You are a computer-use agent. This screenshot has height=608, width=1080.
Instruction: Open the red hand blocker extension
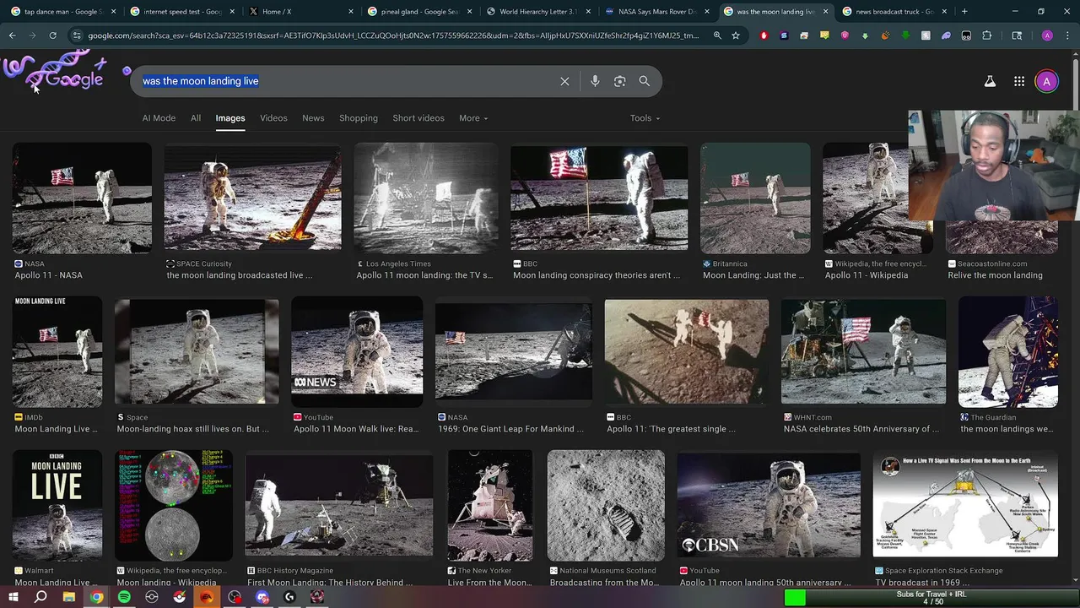click(x=764, y=35)
